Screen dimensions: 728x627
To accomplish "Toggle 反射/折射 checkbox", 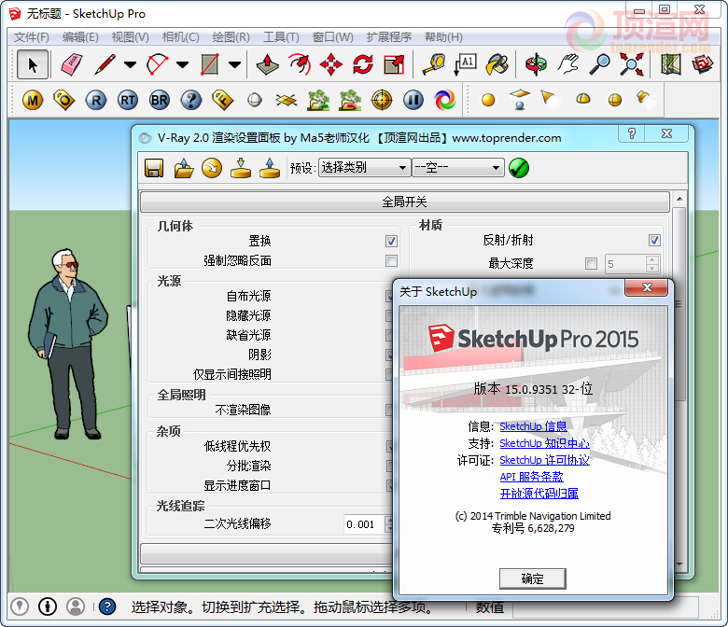I will [654, 240].
